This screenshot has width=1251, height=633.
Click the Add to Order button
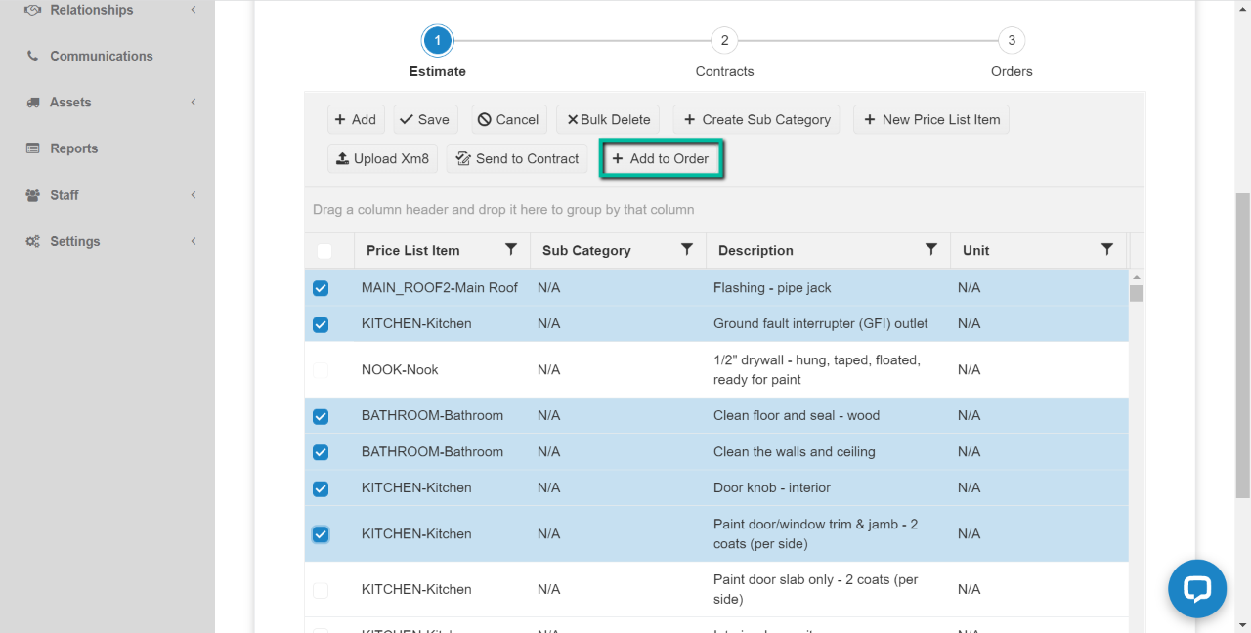pyautogui.click(x=661, y=159)
